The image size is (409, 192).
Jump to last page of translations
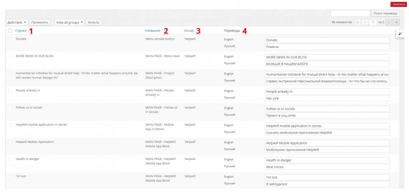396,22
